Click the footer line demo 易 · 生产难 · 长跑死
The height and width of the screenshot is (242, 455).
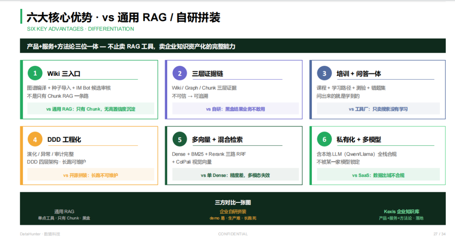(x=233, y=218)
